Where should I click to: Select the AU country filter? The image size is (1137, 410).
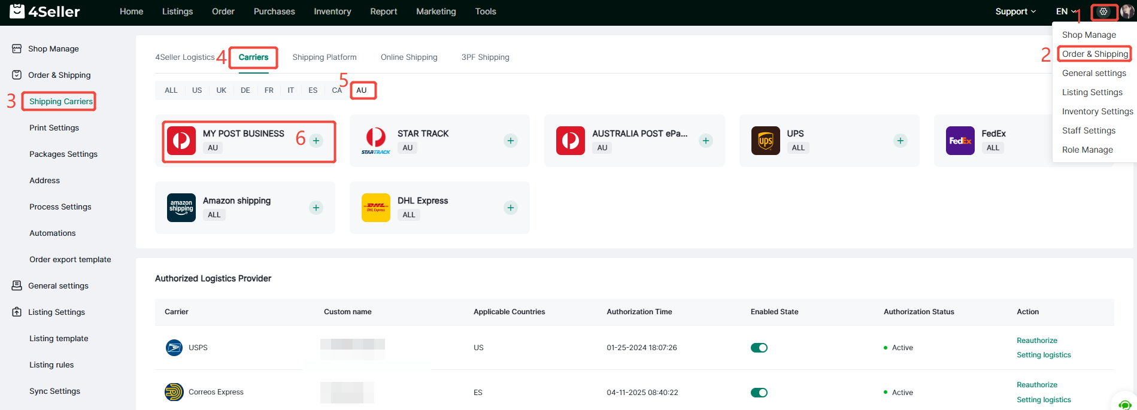pyautogui.click(x=362, y=90)
